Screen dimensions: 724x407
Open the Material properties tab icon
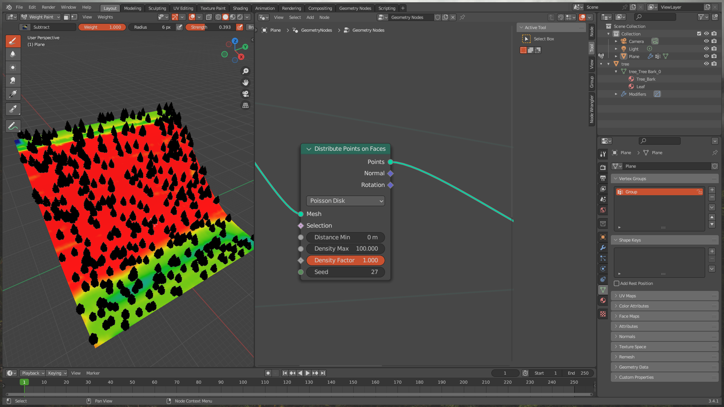pos(603,300)
